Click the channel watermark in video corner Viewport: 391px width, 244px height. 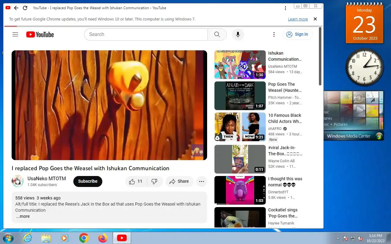tap(197, 150)
